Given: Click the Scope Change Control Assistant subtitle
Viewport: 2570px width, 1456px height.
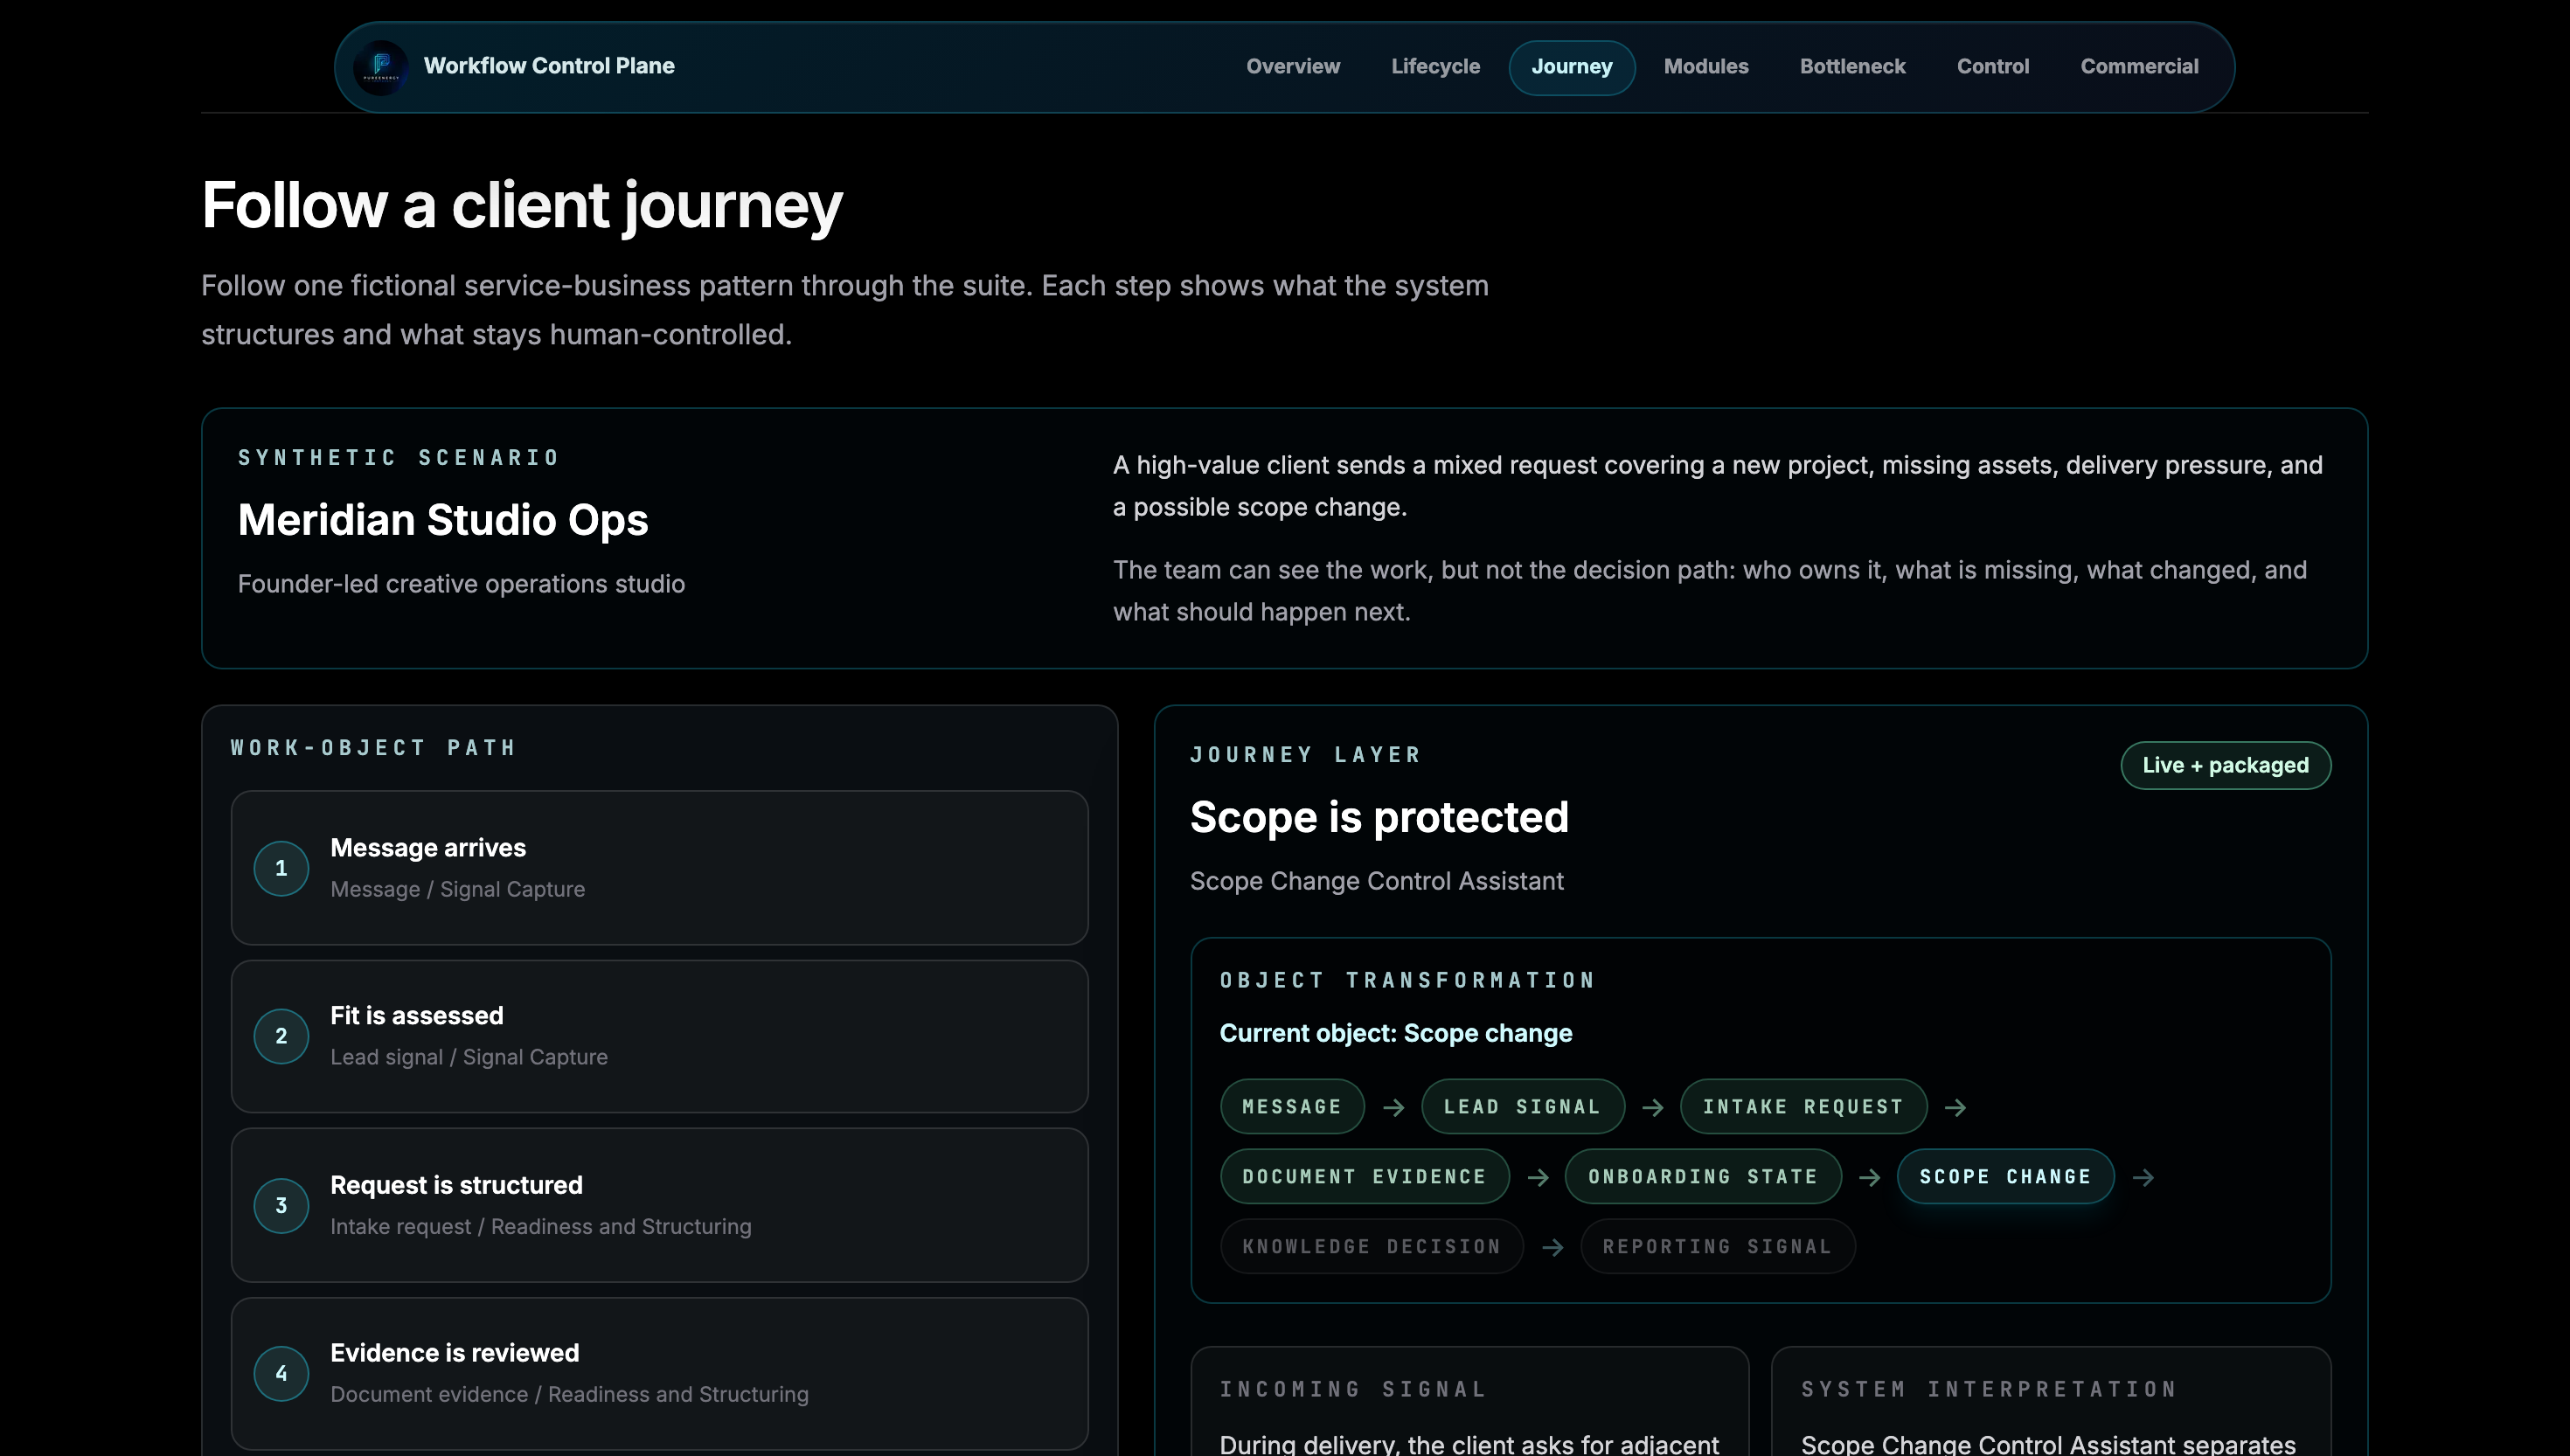Looking at the screenshot, I should [x=1376, y=881].
